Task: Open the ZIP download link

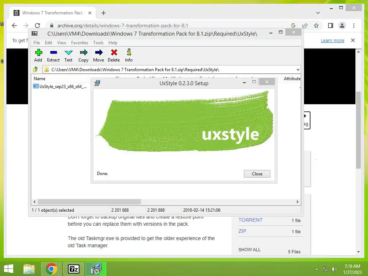Action: click(x=242, y=231)
